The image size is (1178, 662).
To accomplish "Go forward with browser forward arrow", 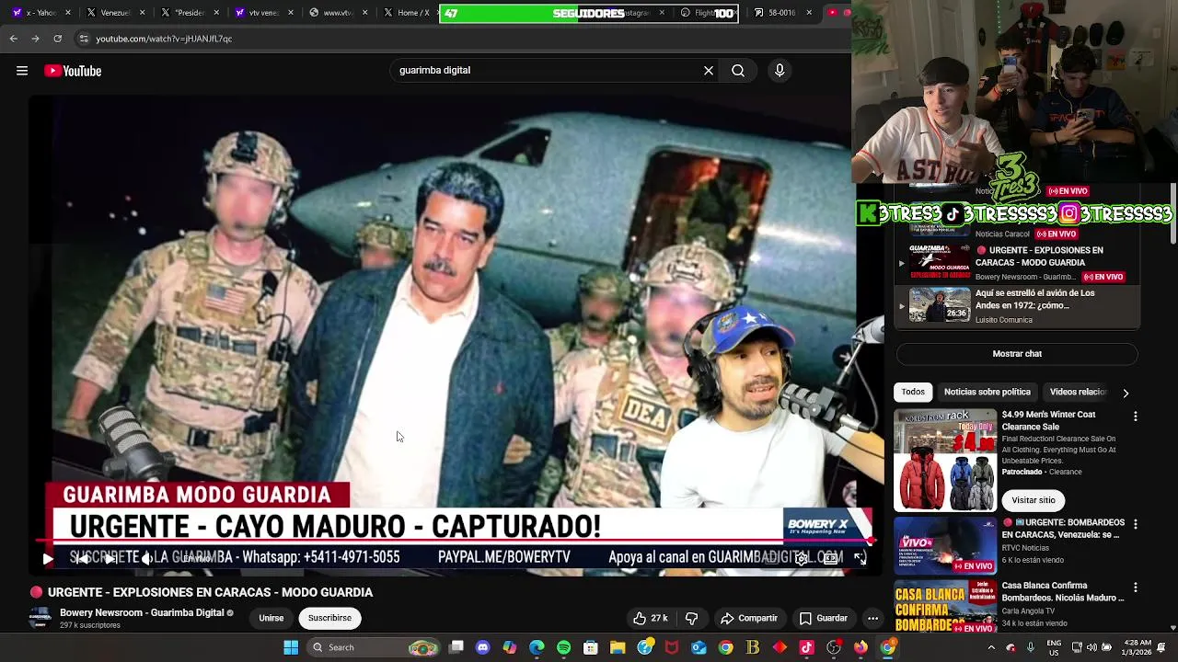I will pyautogui.click(x=35, y=39).
